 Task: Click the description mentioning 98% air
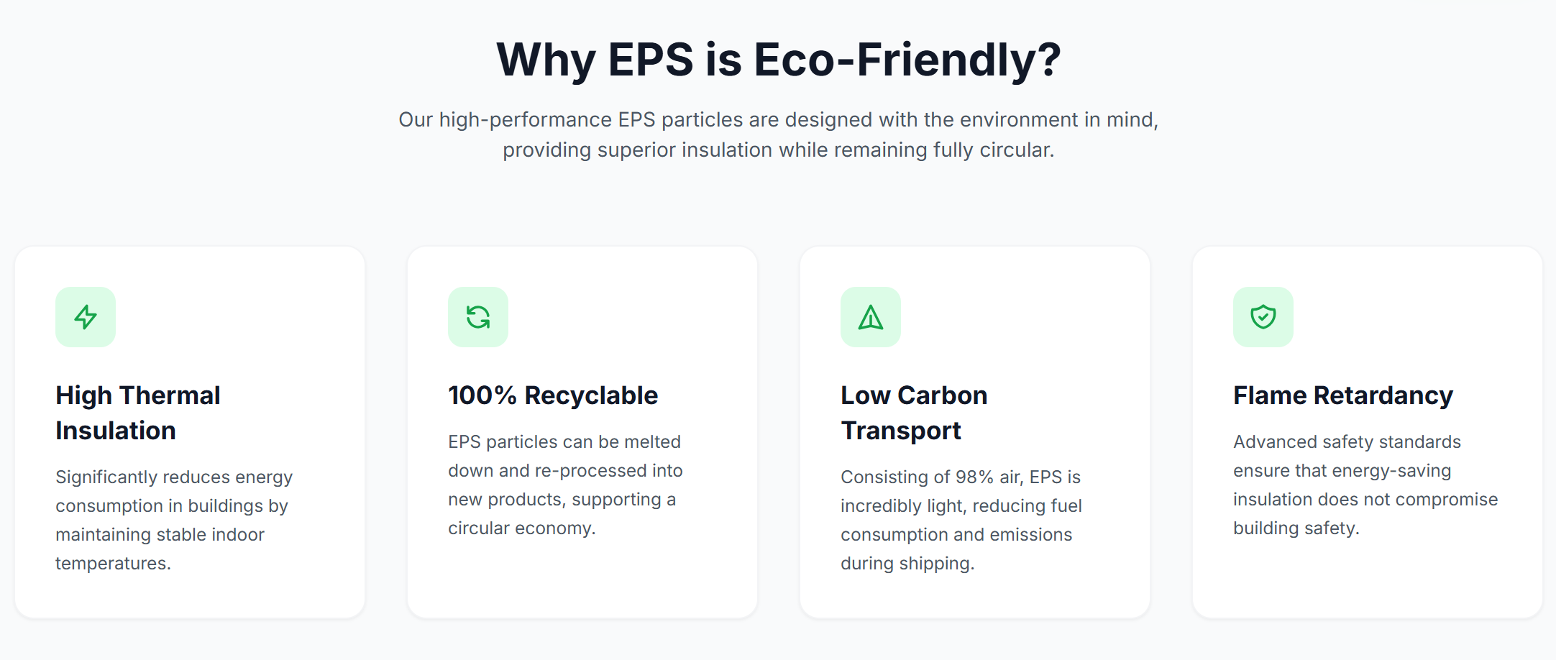pos(961,520)
